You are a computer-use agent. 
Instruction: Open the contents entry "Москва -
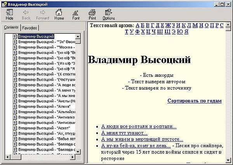pos(47,47)
